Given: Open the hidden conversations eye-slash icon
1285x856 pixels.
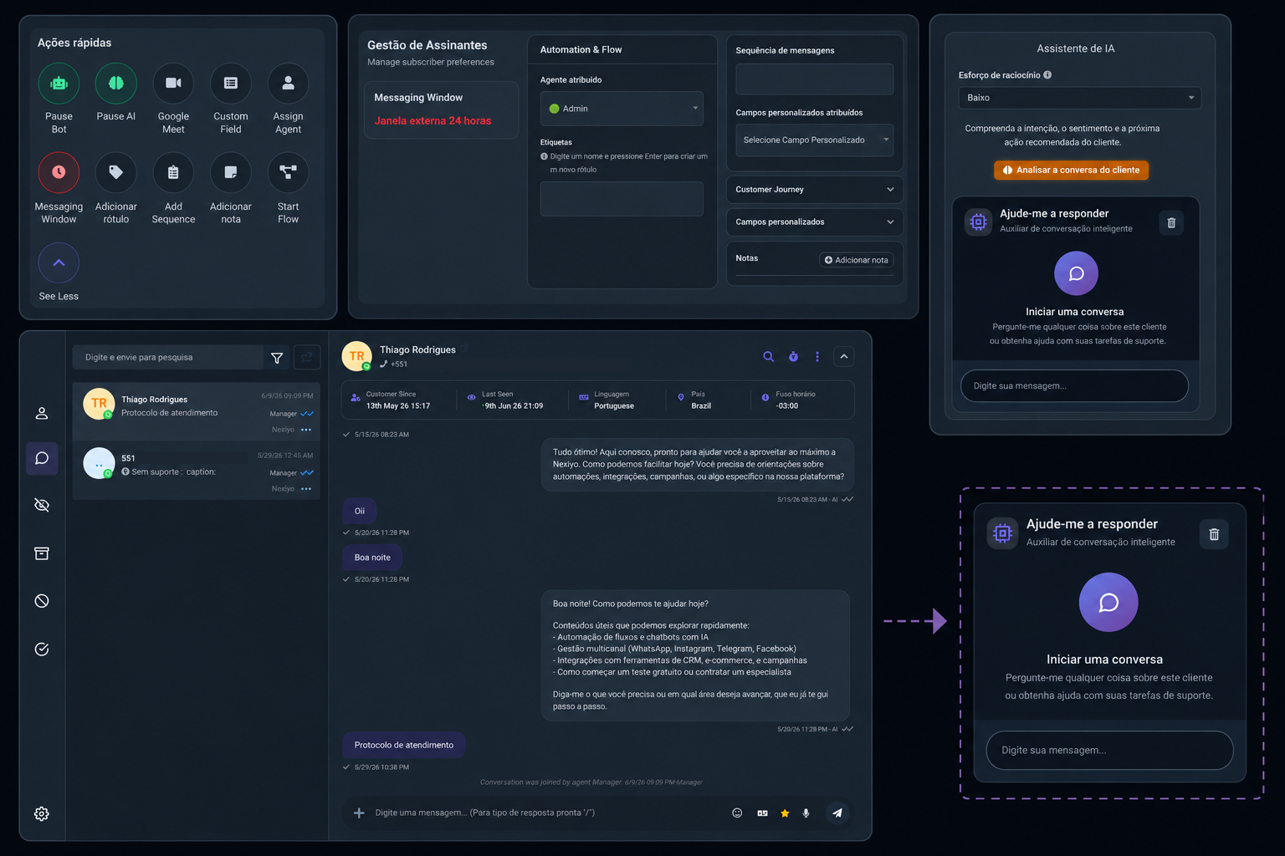Looking at the screenshot, I should click(42, 505).
